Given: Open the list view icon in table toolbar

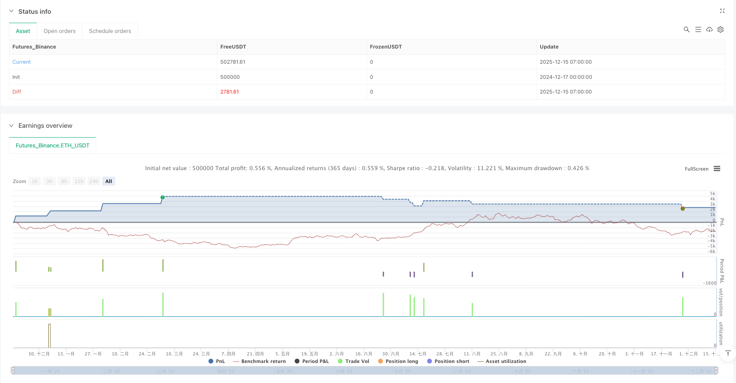Looking at the screenshot, I should click(x=698, y=29).
